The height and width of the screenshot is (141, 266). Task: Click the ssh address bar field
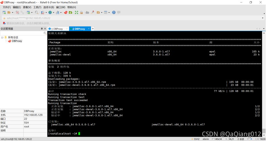click(x=132, y=18)
